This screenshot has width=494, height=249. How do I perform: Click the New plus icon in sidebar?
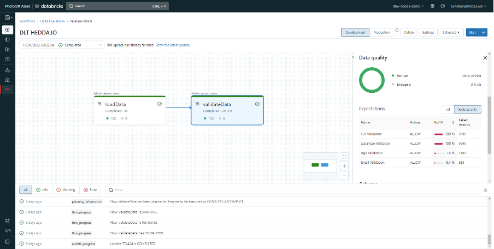tap(8, 29)
